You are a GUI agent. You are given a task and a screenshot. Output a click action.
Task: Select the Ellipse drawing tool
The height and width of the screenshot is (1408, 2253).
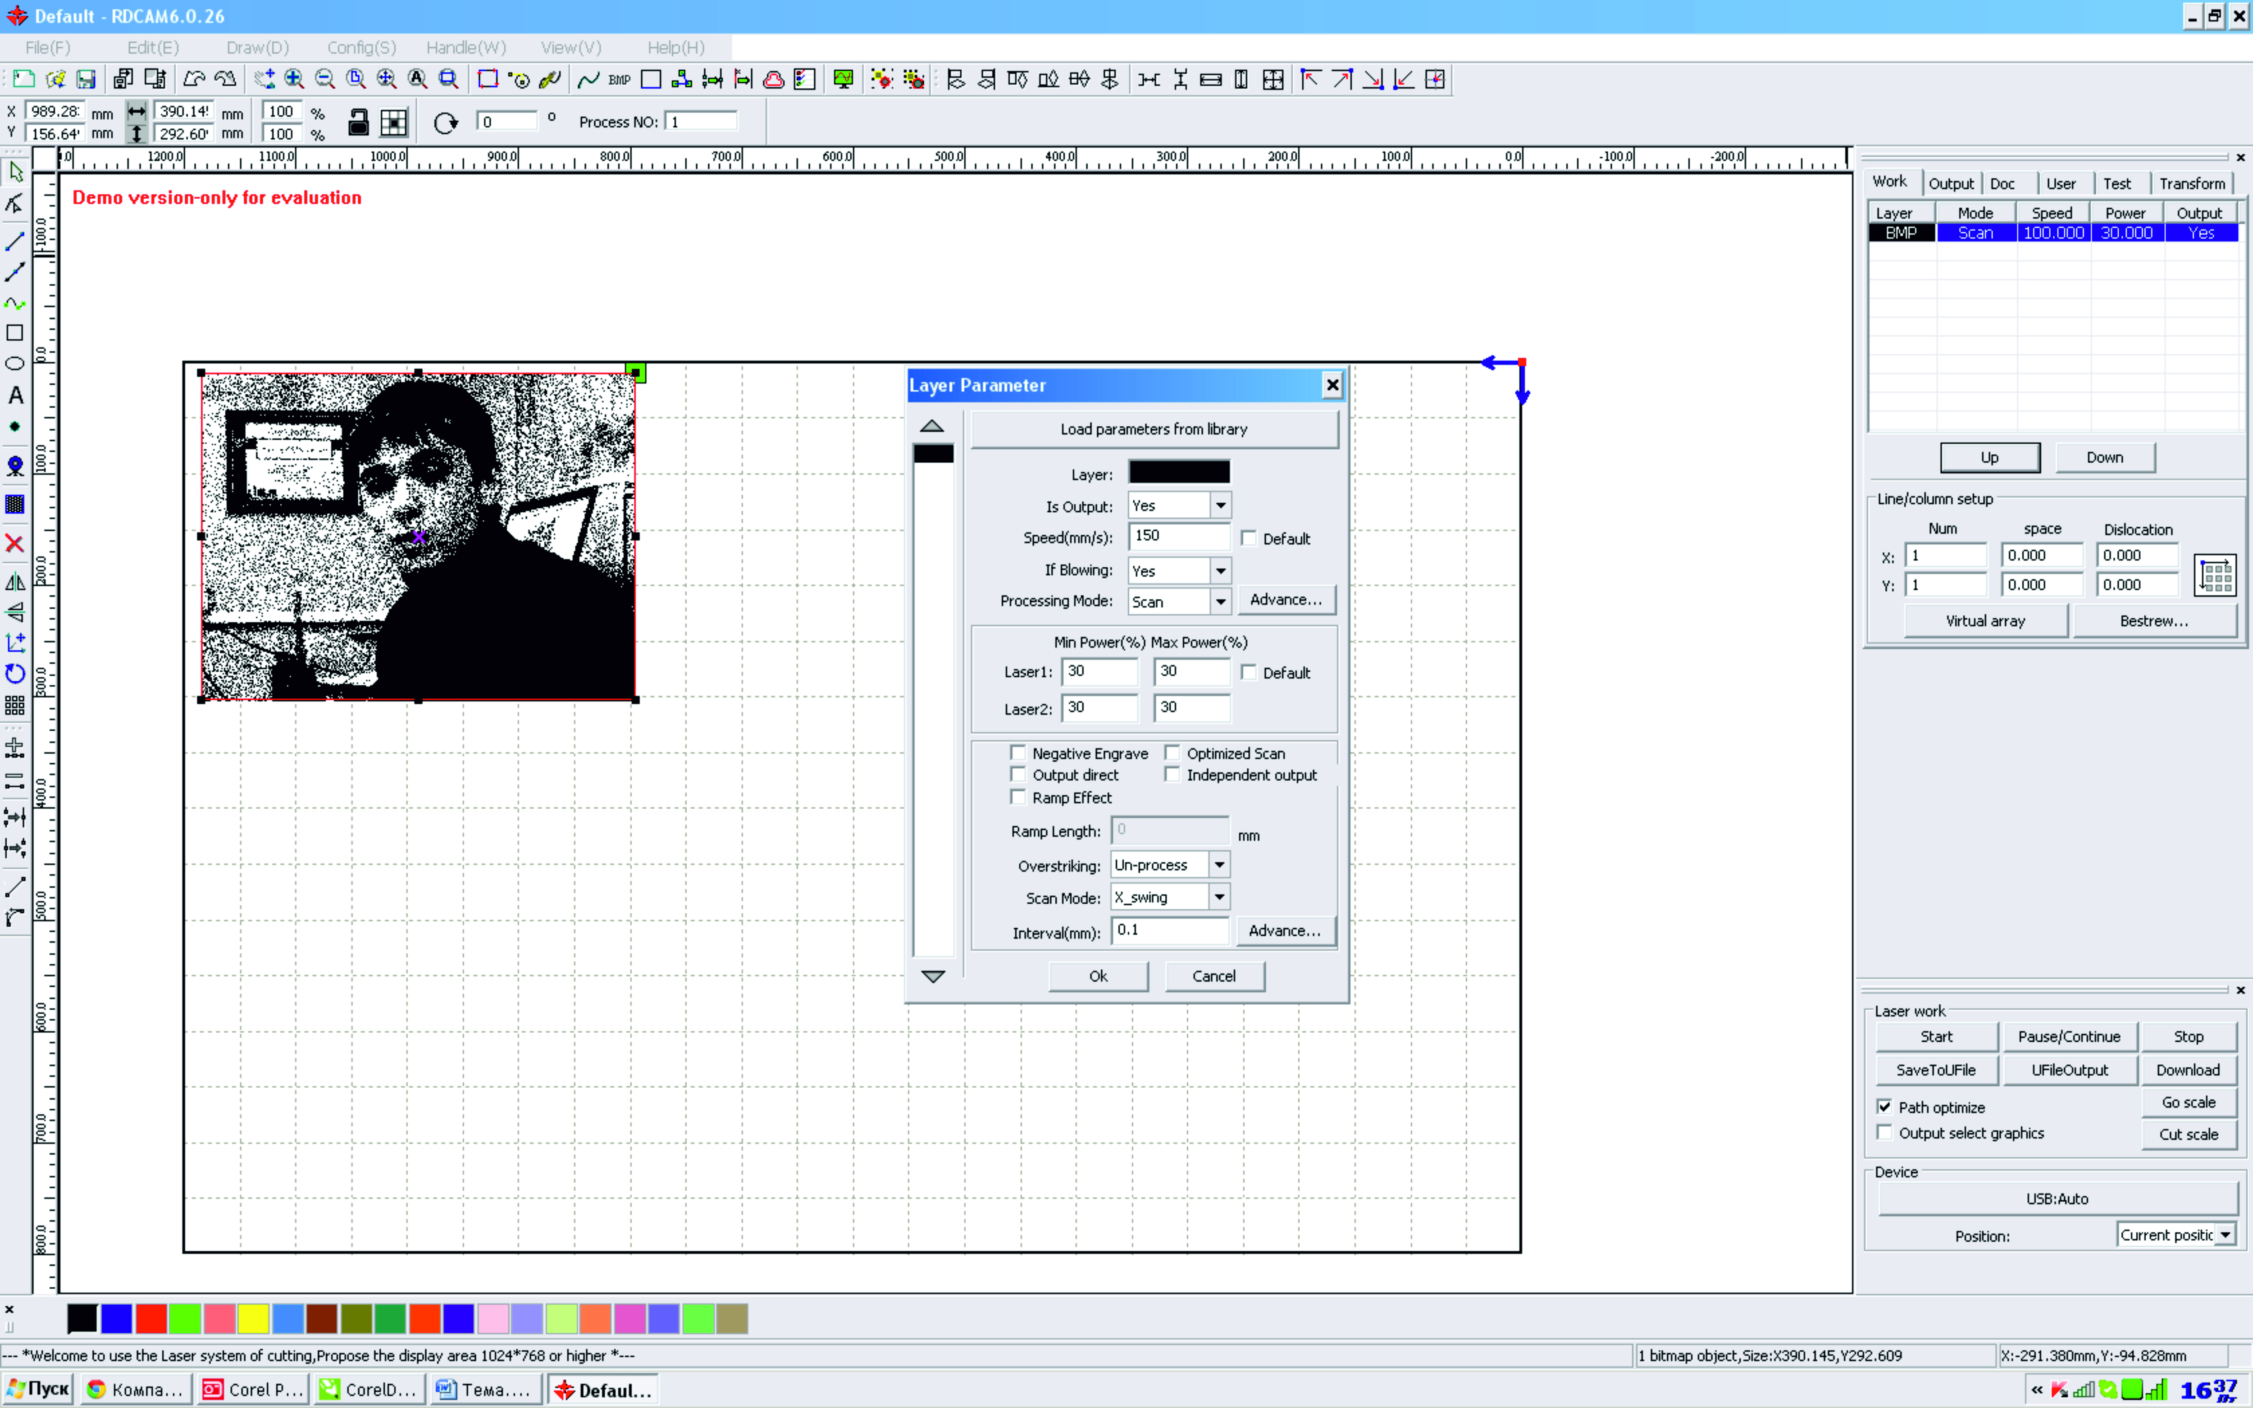tap(15, 363)
